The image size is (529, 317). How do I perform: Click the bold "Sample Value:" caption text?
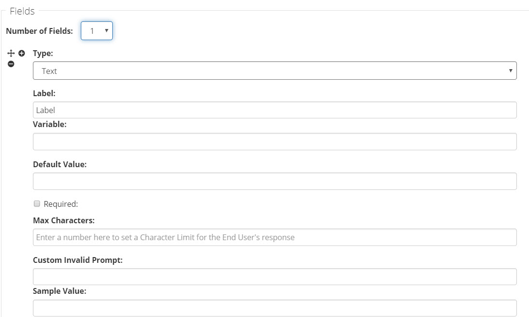point(59,291)
